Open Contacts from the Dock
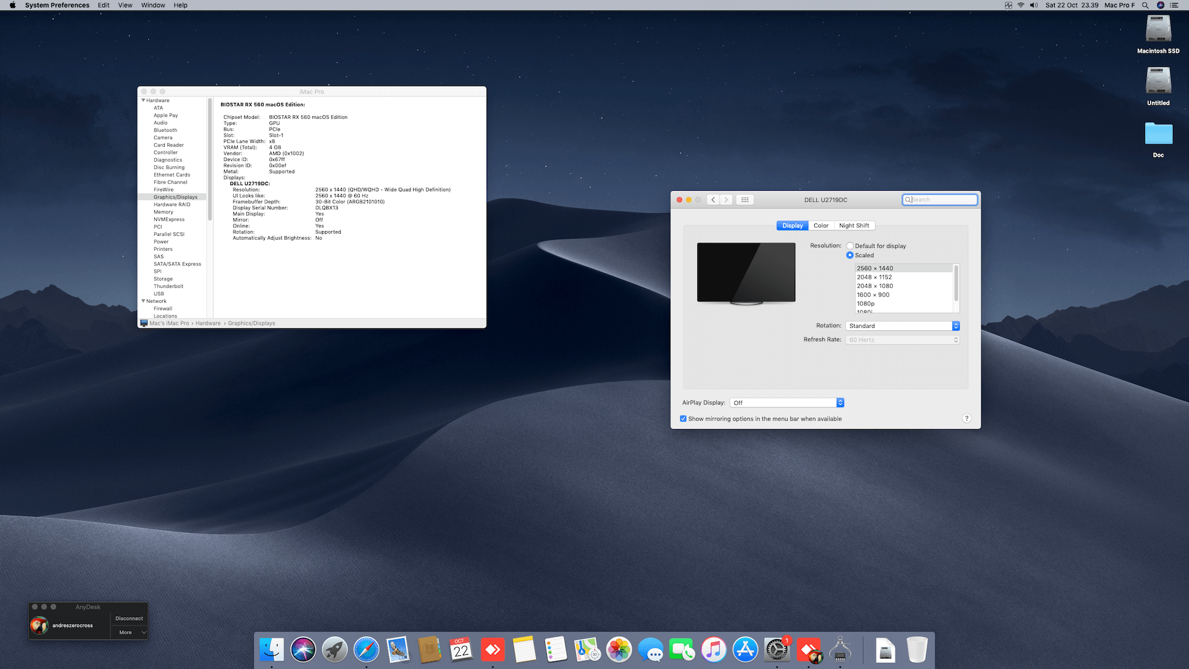The width and height of the screenshot is (1189, 669). tap(430, 650)
